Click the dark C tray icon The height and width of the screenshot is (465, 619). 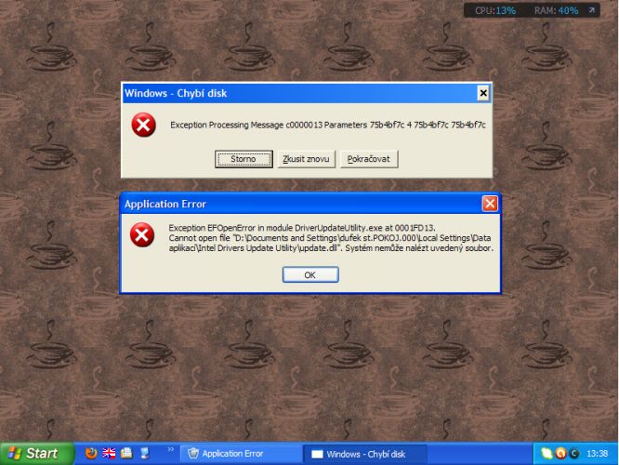click(x=574, y=453)
